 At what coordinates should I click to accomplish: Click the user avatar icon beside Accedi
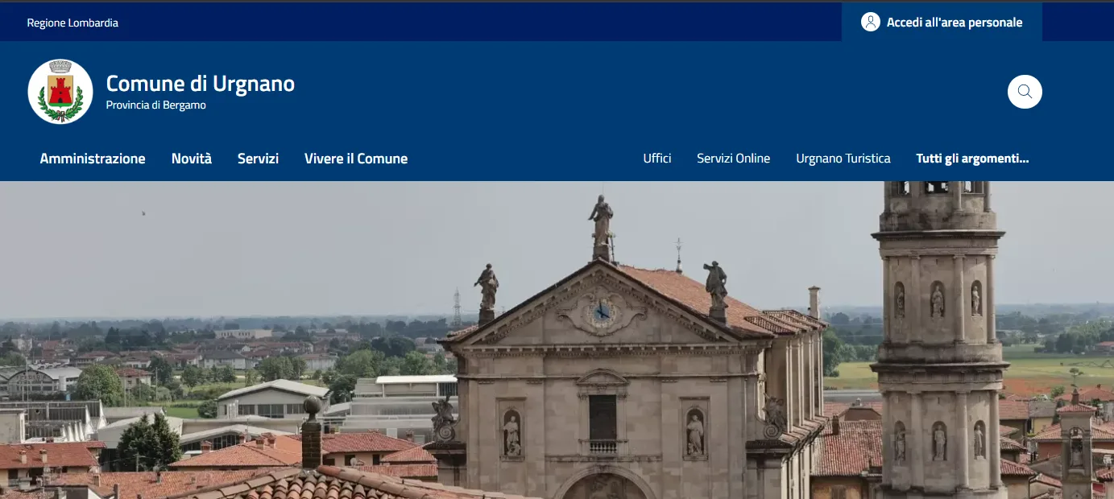click(870, 23)
